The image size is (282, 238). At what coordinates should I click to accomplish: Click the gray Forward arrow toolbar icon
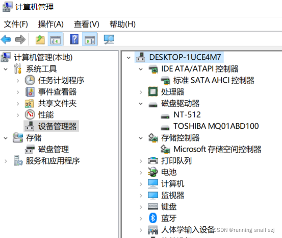[x=20, y=39]
